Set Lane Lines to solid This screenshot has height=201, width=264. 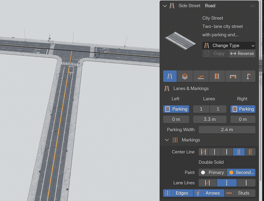(x=246, y=183)
